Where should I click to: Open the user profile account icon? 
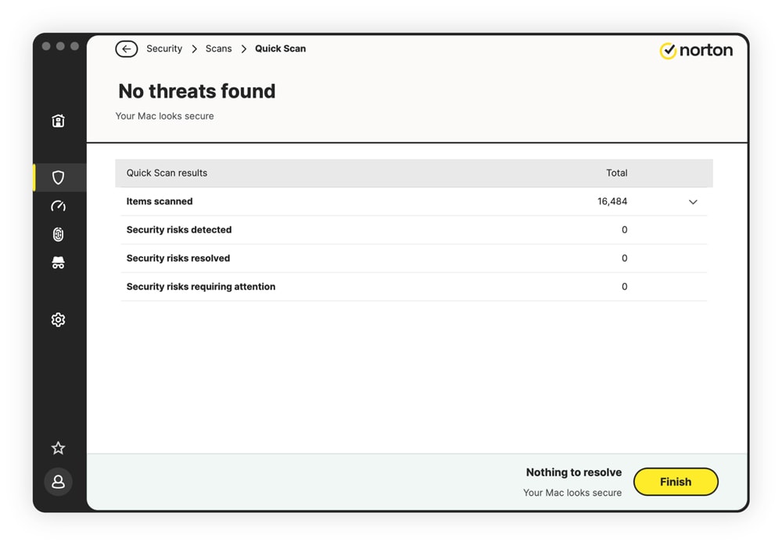click(x=58, y=482)
